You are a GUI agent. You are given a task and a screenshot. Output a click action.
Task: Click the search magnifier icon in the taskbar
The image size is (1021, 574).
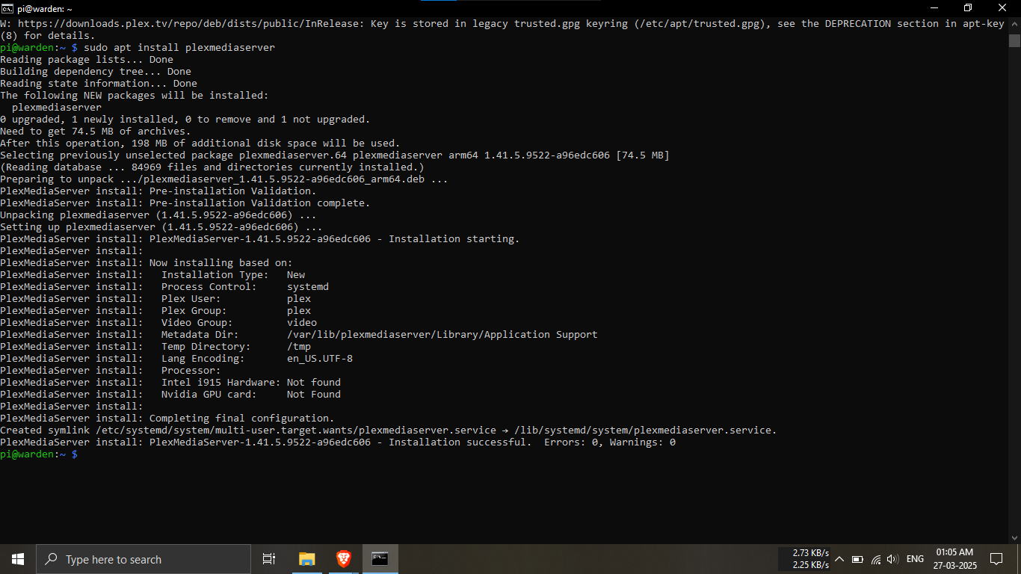(x=49, y=558)
